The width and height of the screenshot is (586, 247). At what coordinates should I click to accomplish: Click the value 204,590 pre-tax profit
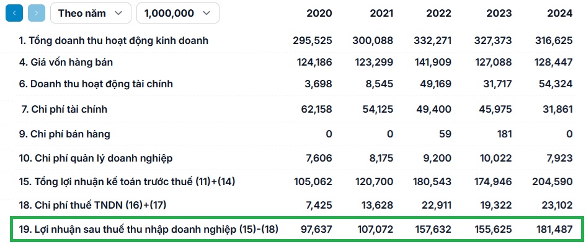[553, 182]
